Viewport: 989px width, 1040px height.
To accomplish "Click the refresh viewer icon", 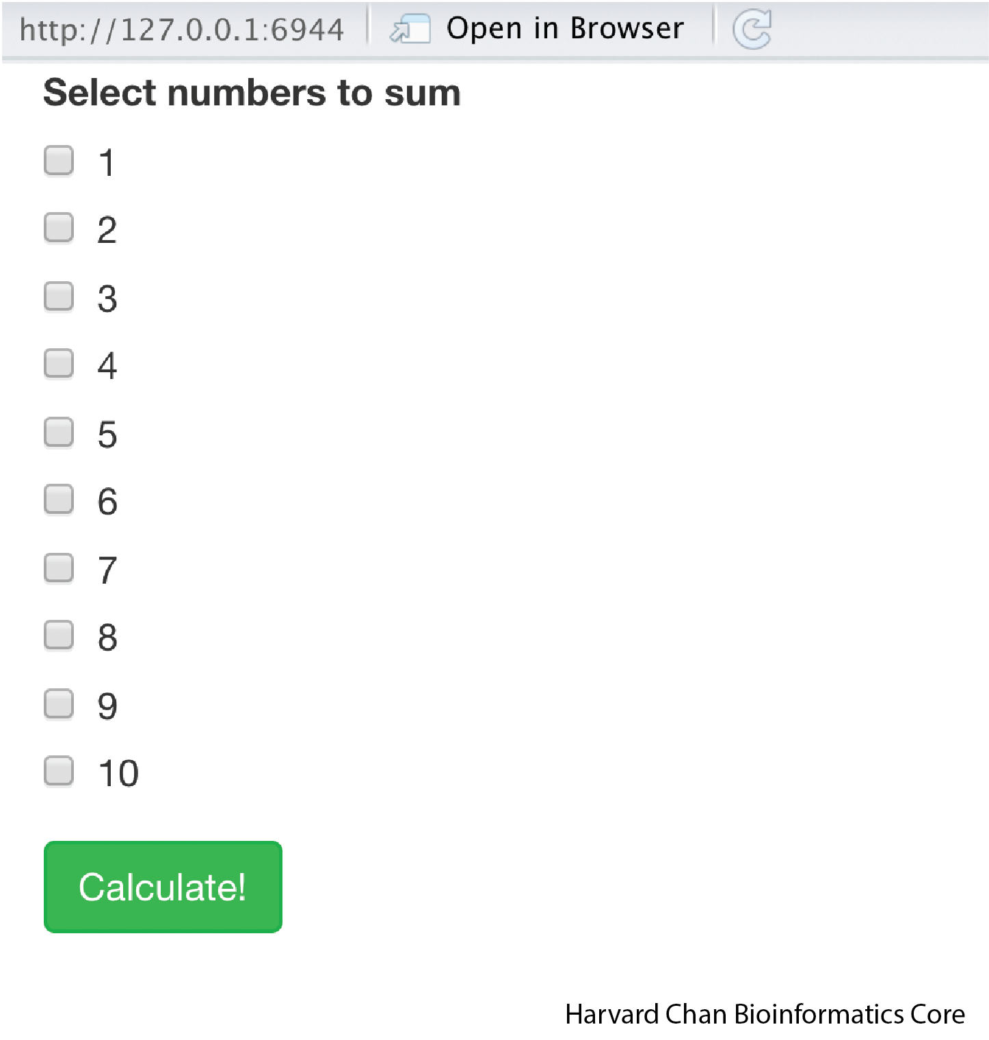I will click(x=752, y=29).
